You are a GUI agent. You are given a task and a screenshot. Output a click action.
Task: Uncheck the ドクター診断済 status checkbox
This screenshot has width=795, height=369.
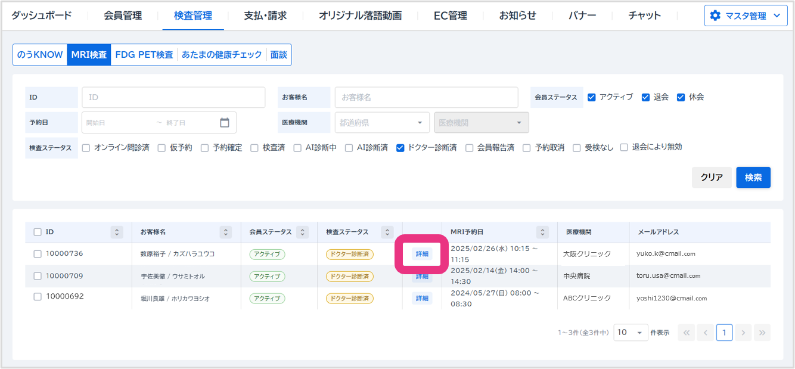click(400, 148)
